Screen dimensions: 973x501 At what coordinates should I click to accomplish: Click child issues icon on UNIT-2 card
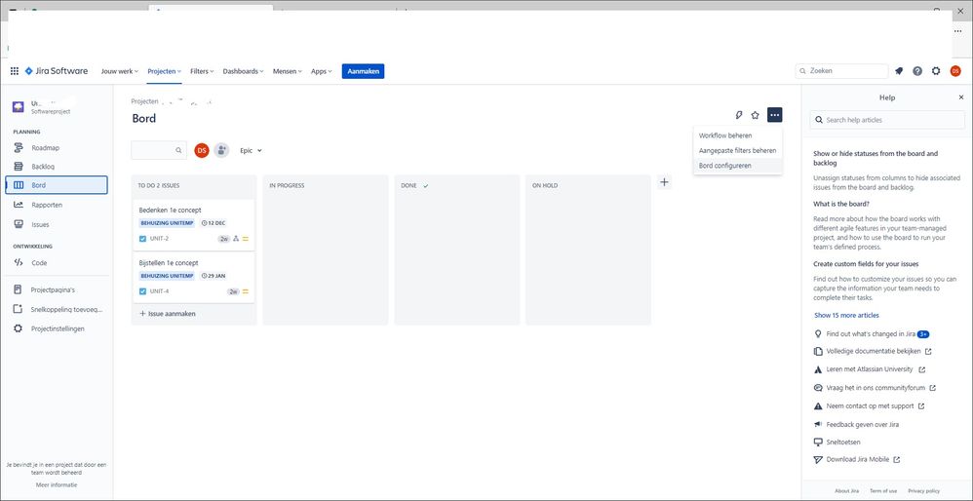236,239
